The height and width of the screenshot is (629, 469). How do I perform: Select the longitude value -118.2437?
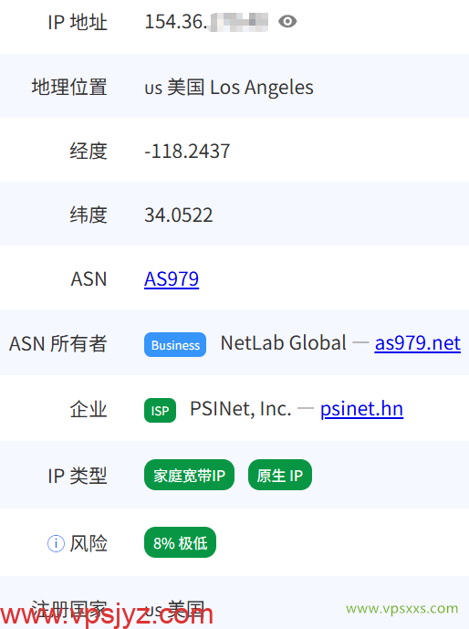(x=187, y=152)
